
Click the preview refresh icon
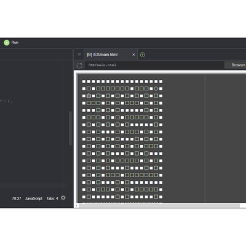click(x=79, y=65)
